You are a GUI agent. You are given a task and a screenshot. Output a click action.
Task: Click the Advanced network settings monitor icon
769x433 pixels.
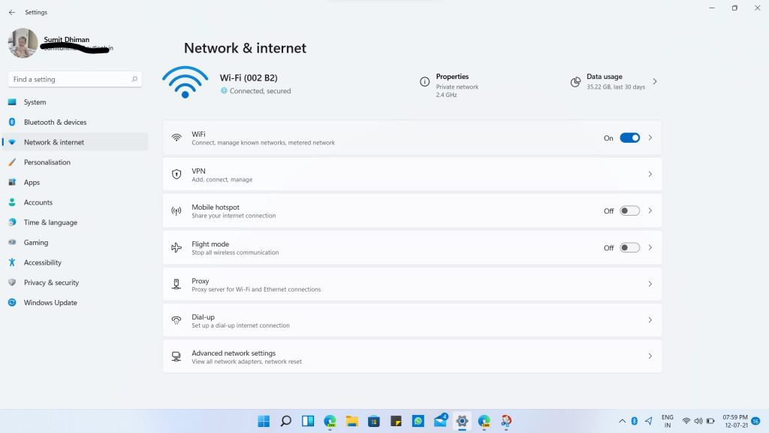click(x=176, y=356)
